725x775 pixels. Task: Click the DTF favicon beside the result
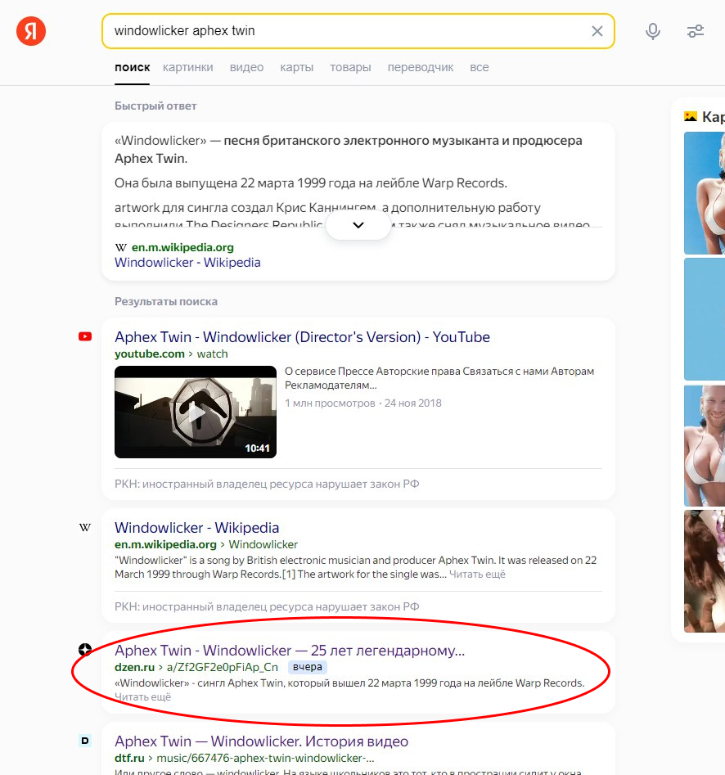point(85,741)
